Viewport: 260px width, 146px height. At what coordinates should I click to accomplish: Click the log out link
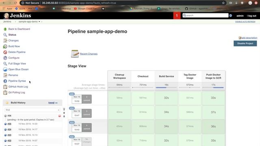pos(251,16)
